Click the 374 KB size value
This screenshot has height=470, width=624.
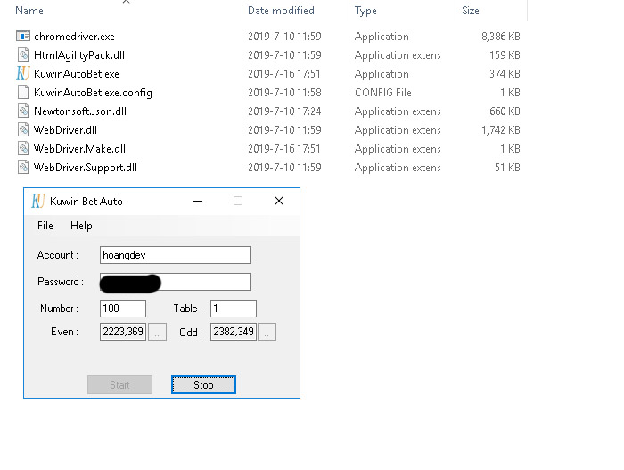click(x=505, y=74)
